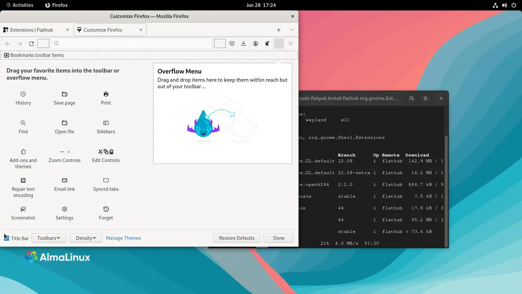
Task: Pick the Repair text encoding item
Action: tap(23, 188)
